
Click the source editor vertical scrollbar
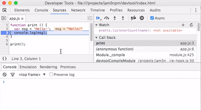[91, 32]
